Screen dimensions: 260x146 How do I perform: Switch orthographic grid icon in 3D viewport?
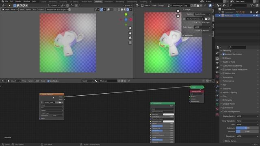(130, 43)
